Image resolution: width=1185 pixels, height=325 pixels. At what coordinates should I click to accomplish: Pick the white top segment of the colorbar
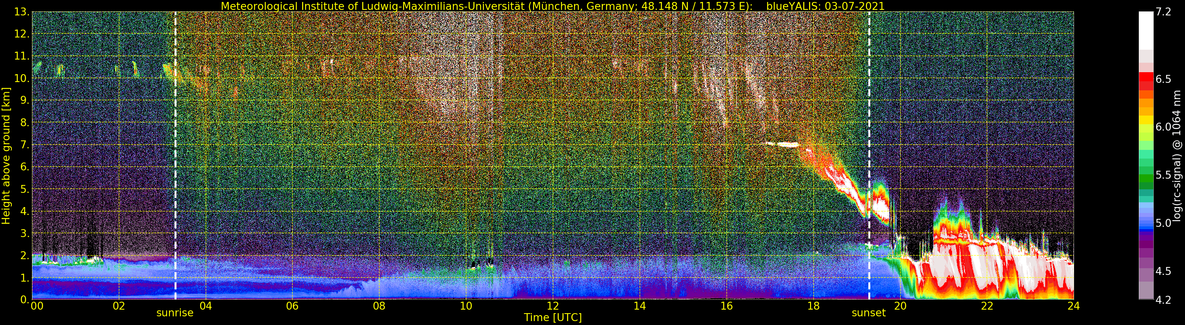coord(1146,30)
